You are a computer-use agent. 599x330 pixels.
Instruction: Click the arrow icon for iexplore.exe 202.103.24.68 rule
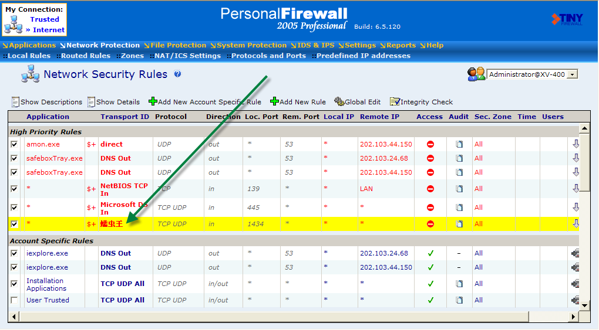pos(576,253)
